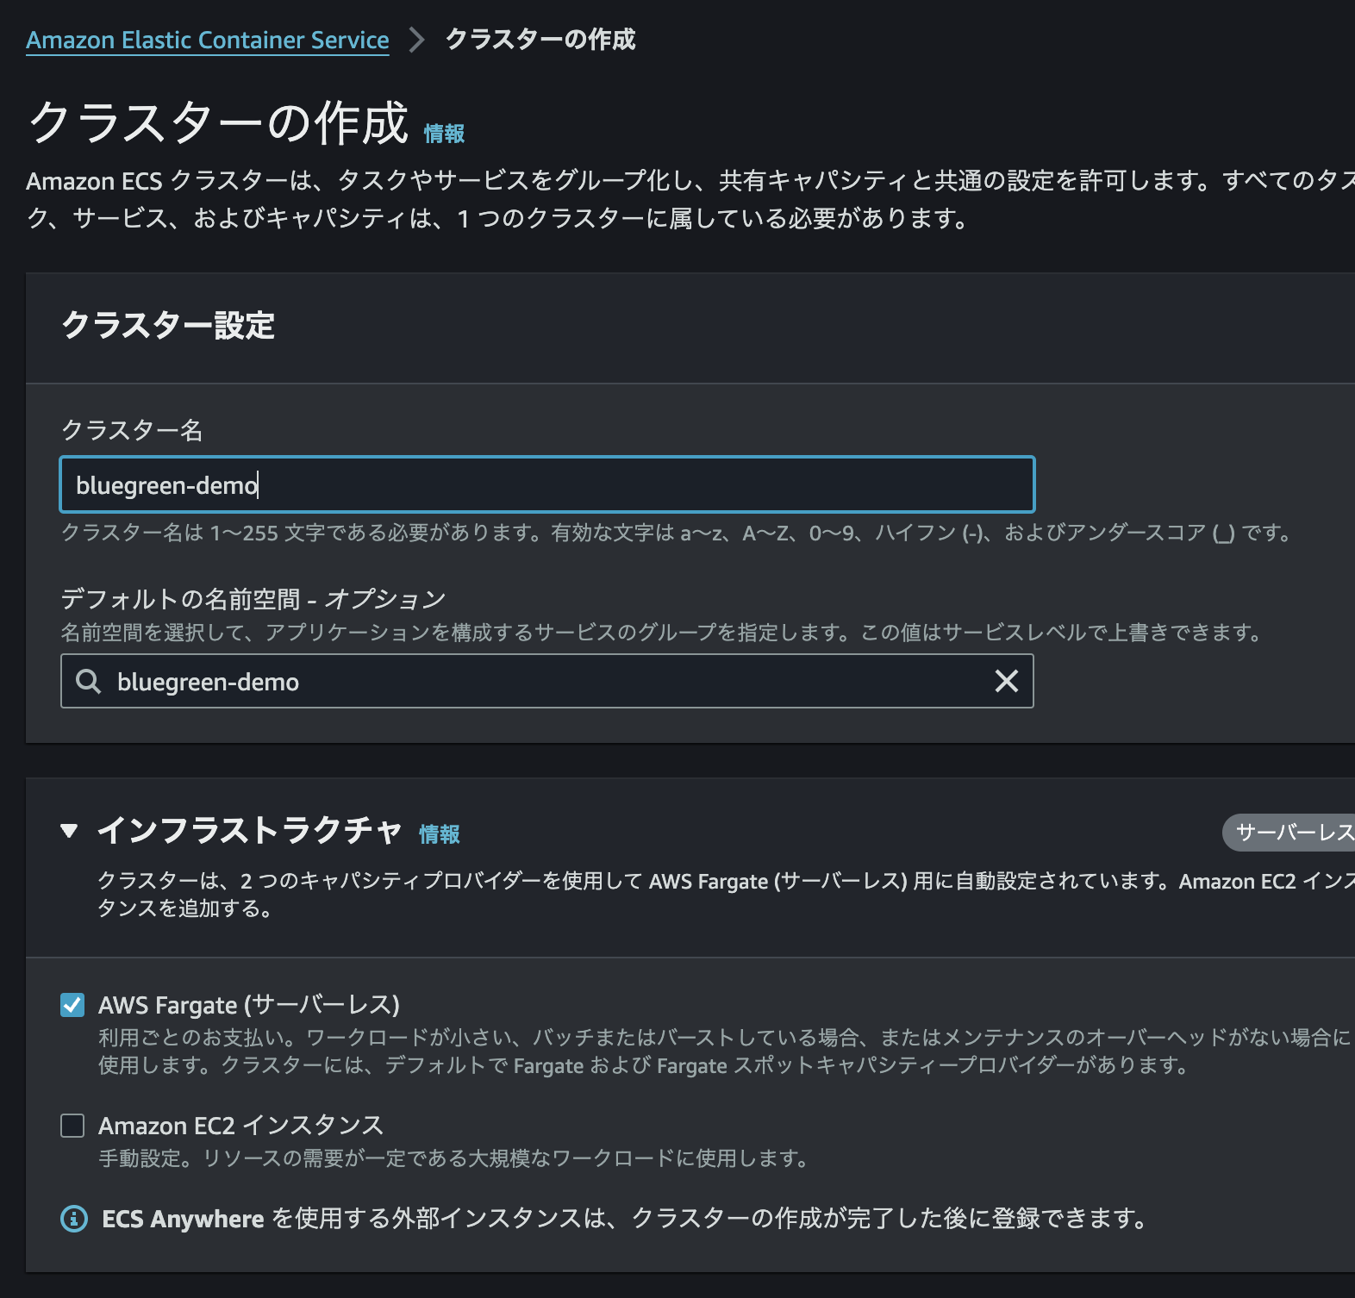
Task: Click the search magnifier icon in namespace field
Action: coord(88,681)
